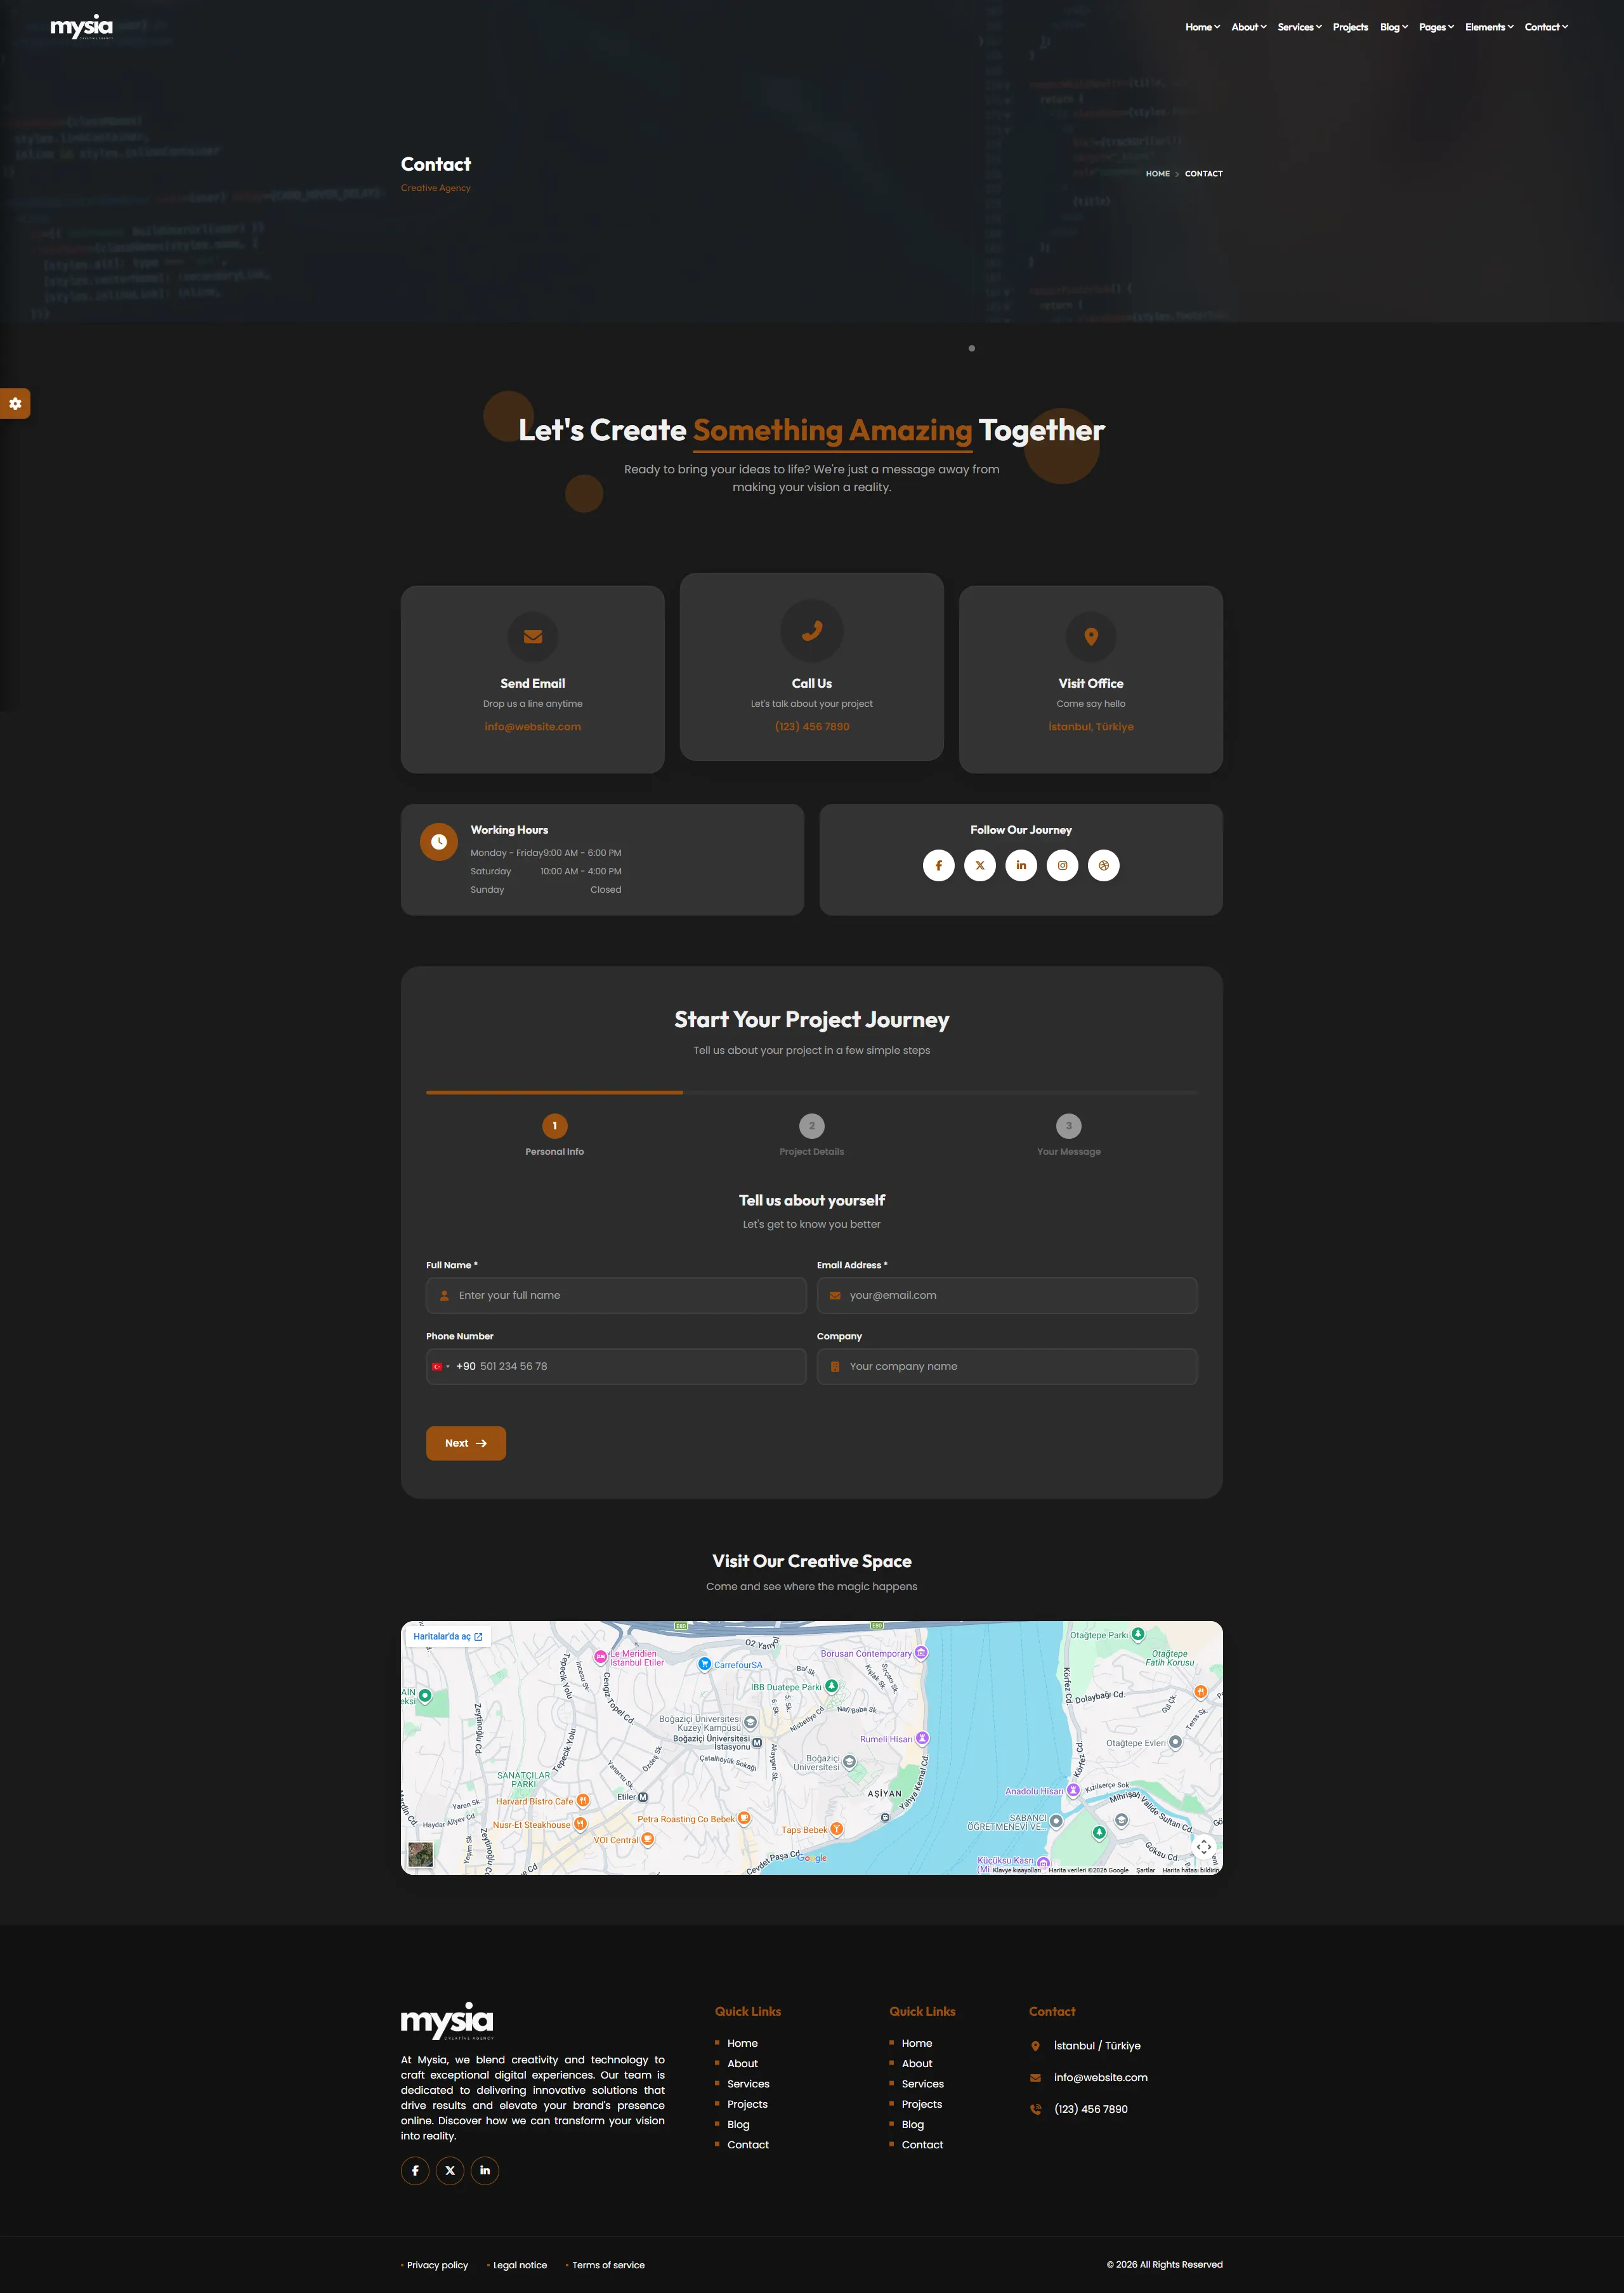Open the Projects menu item
This screenshot has height=2293, width=1624.
click(1350, 27)
